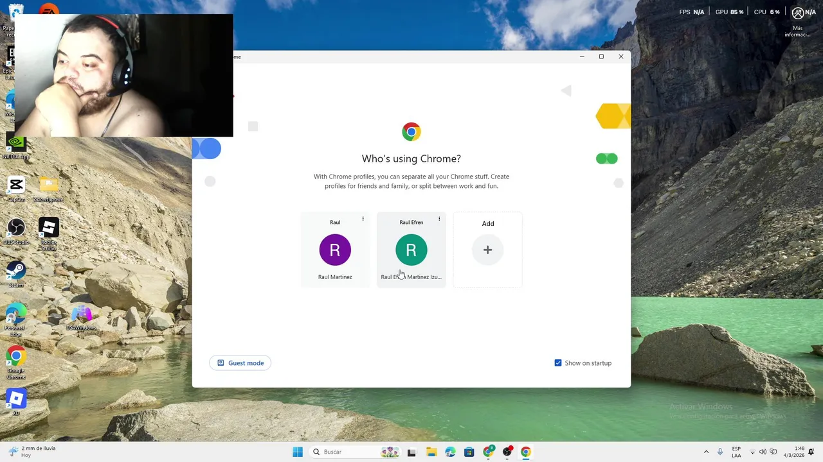Uncheck Show on startup checkbox
The height and width of the screenshot is (462, 823).
[x=558, y=363]
